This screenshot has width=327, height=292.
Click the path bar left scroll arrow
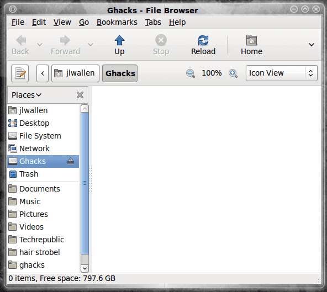coord(43,73)
